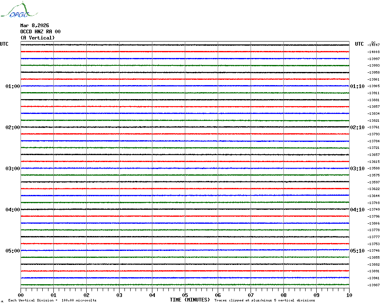Image resolution: width=382 pixels, height=306 pixels.
Task: Click minute 05 on the bottom time axis
Action: [x=185, y=295]
